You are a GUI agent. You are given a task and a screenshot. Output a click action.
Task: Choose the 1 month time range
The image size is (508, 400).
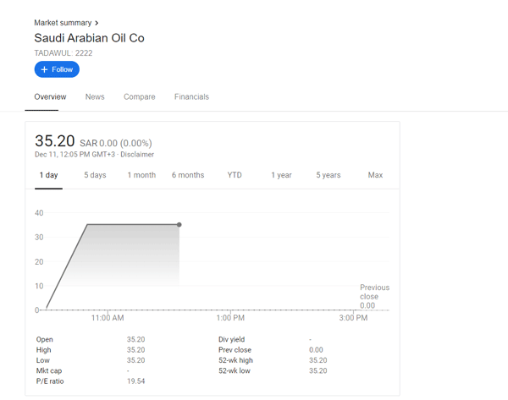click(141, 175)
